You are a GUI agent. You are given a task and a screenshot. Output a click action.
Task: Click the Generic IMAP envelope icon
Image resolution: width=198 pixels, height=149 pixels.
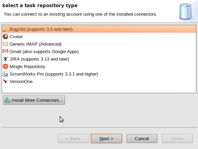5,44
